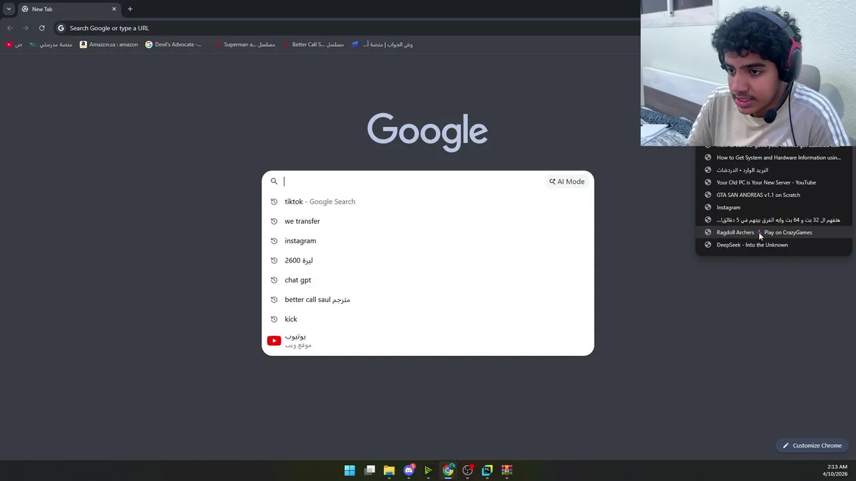Image resolution: width=856 pixels, height=481 pixels.
Task: Close the New Tab tab
Action: [114, 9]
